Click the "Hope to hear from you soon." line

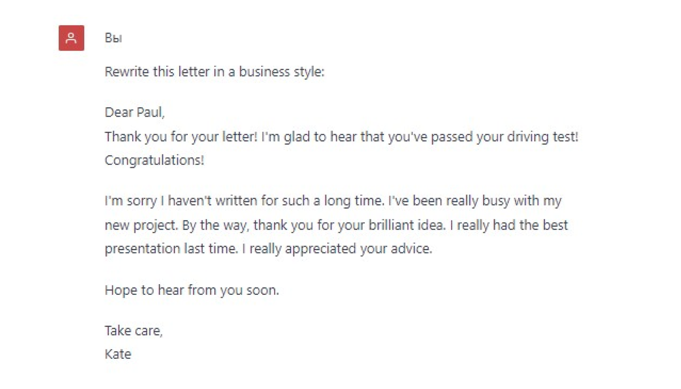click(192, 290)
